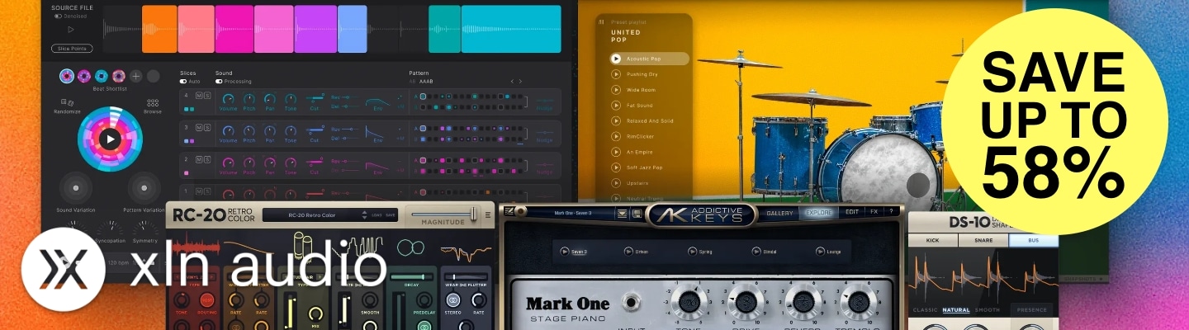Select the AAAB pattern option

[x=426, y=82]
